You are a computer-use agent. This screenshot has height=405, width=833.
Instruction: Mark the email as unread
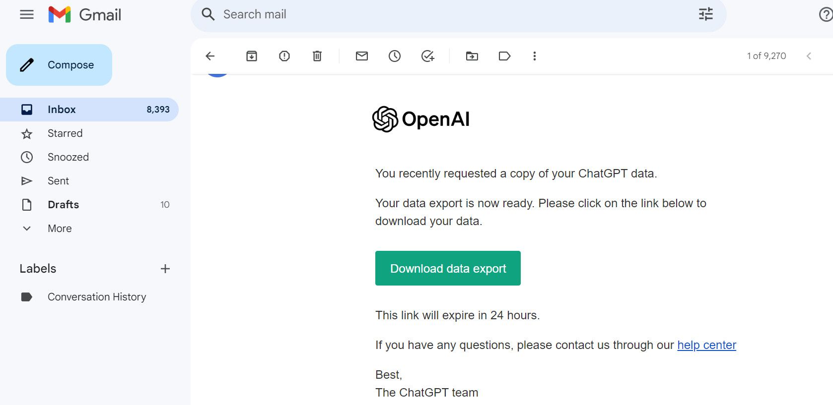(361, 56)
